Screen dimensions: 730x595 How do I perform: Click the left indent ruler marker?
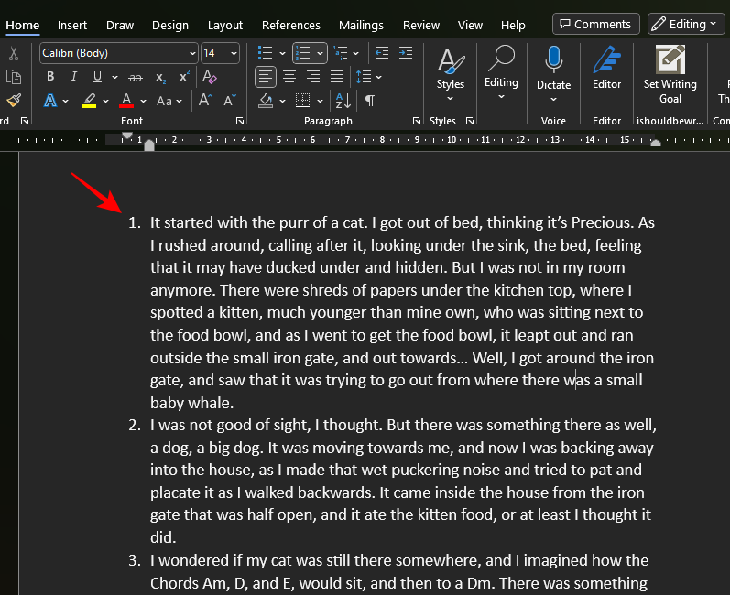point(149,146)
